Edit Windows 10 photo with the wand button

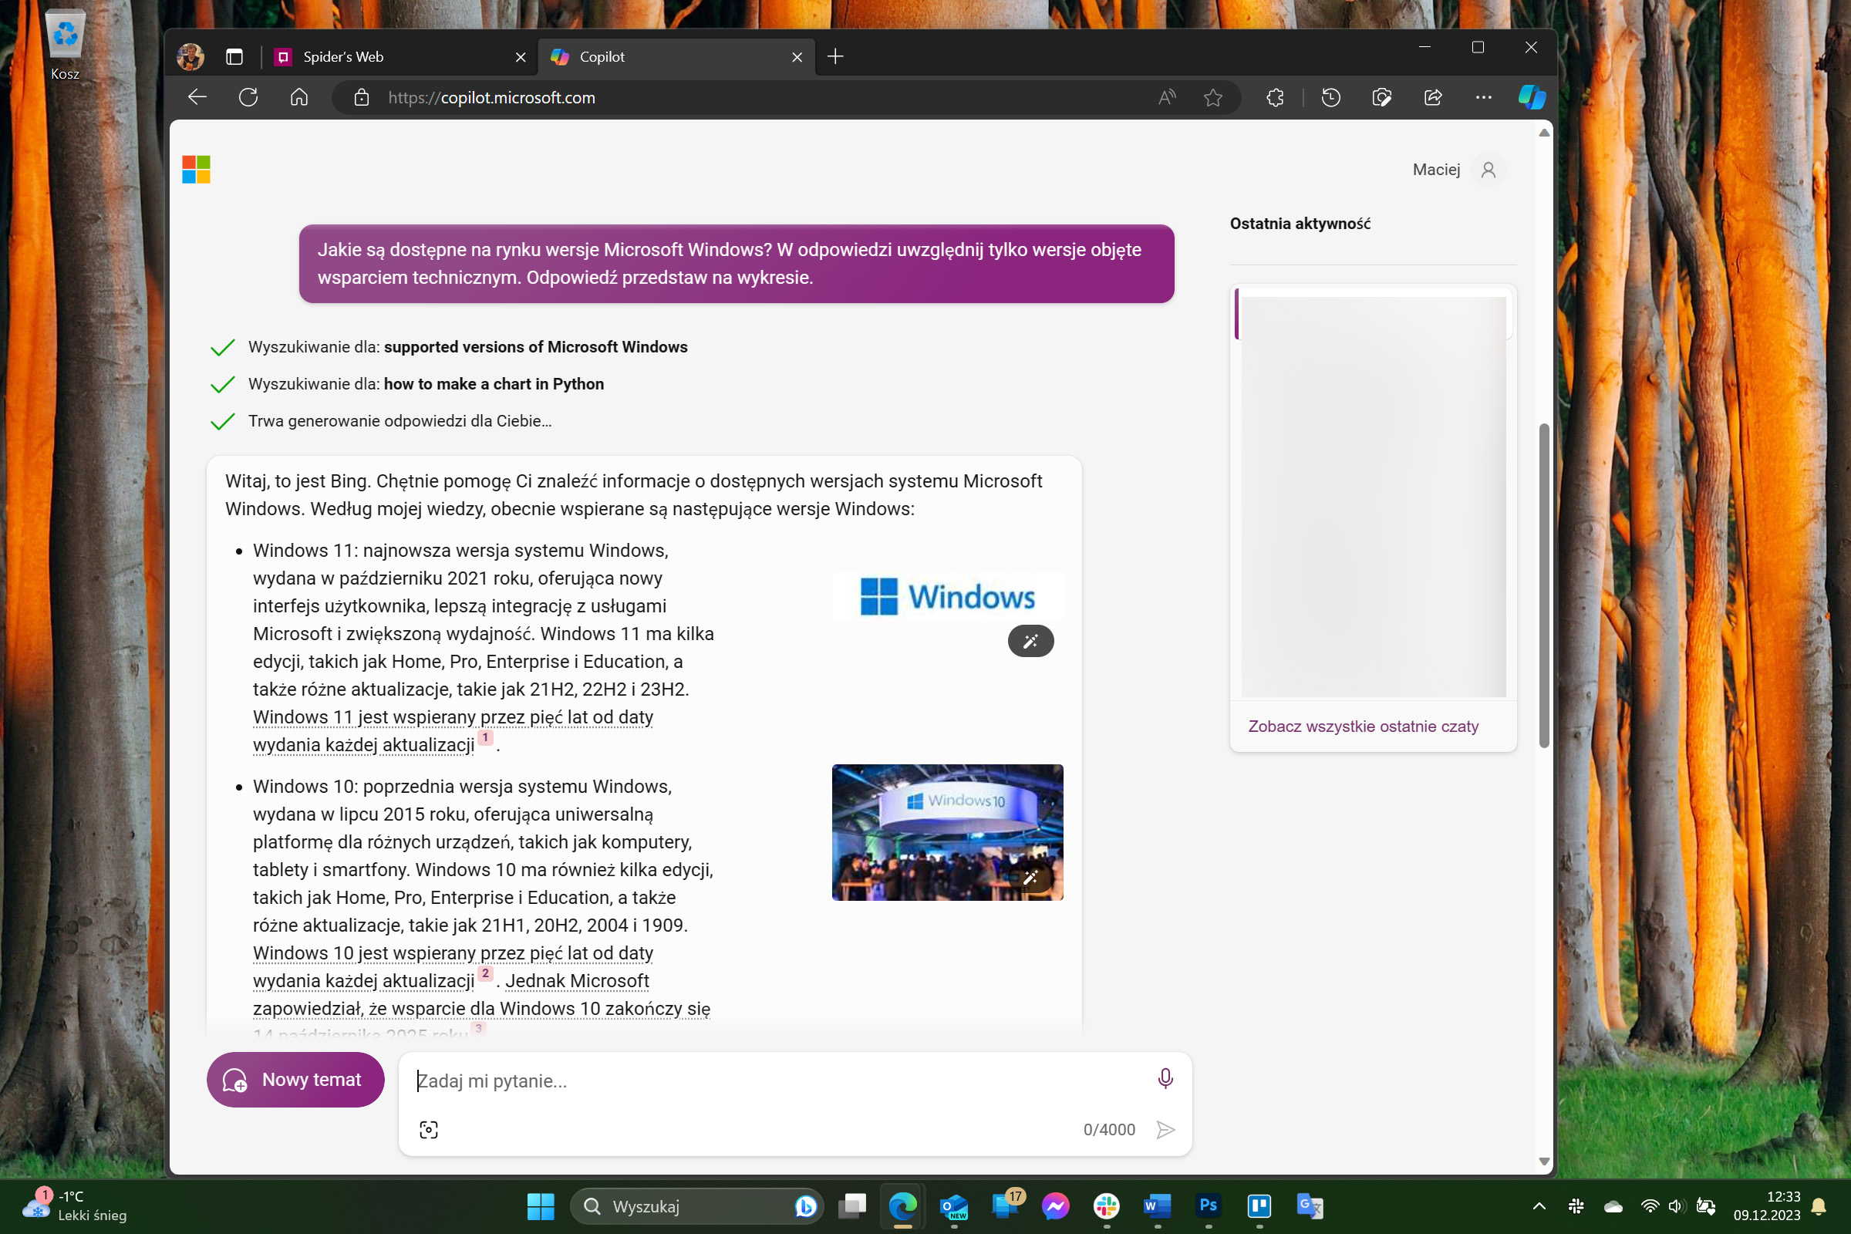(1031, 878)
